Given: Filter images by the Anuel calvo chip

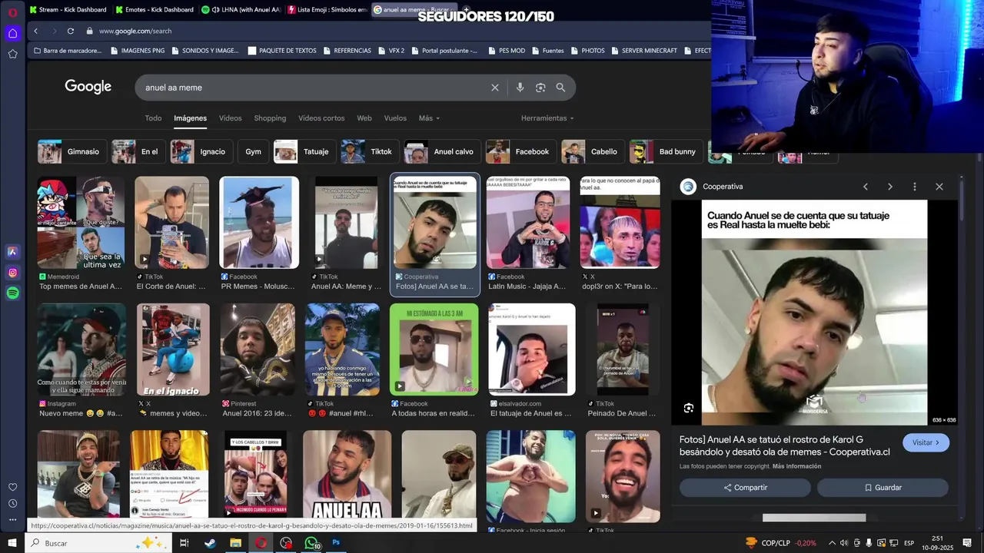Looking at the screenshot, I should point(443,151).
